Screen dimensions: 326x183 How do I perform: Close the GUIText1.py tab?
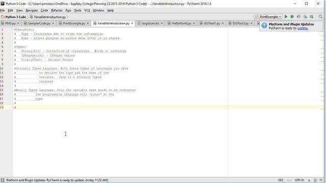point(223,23)
